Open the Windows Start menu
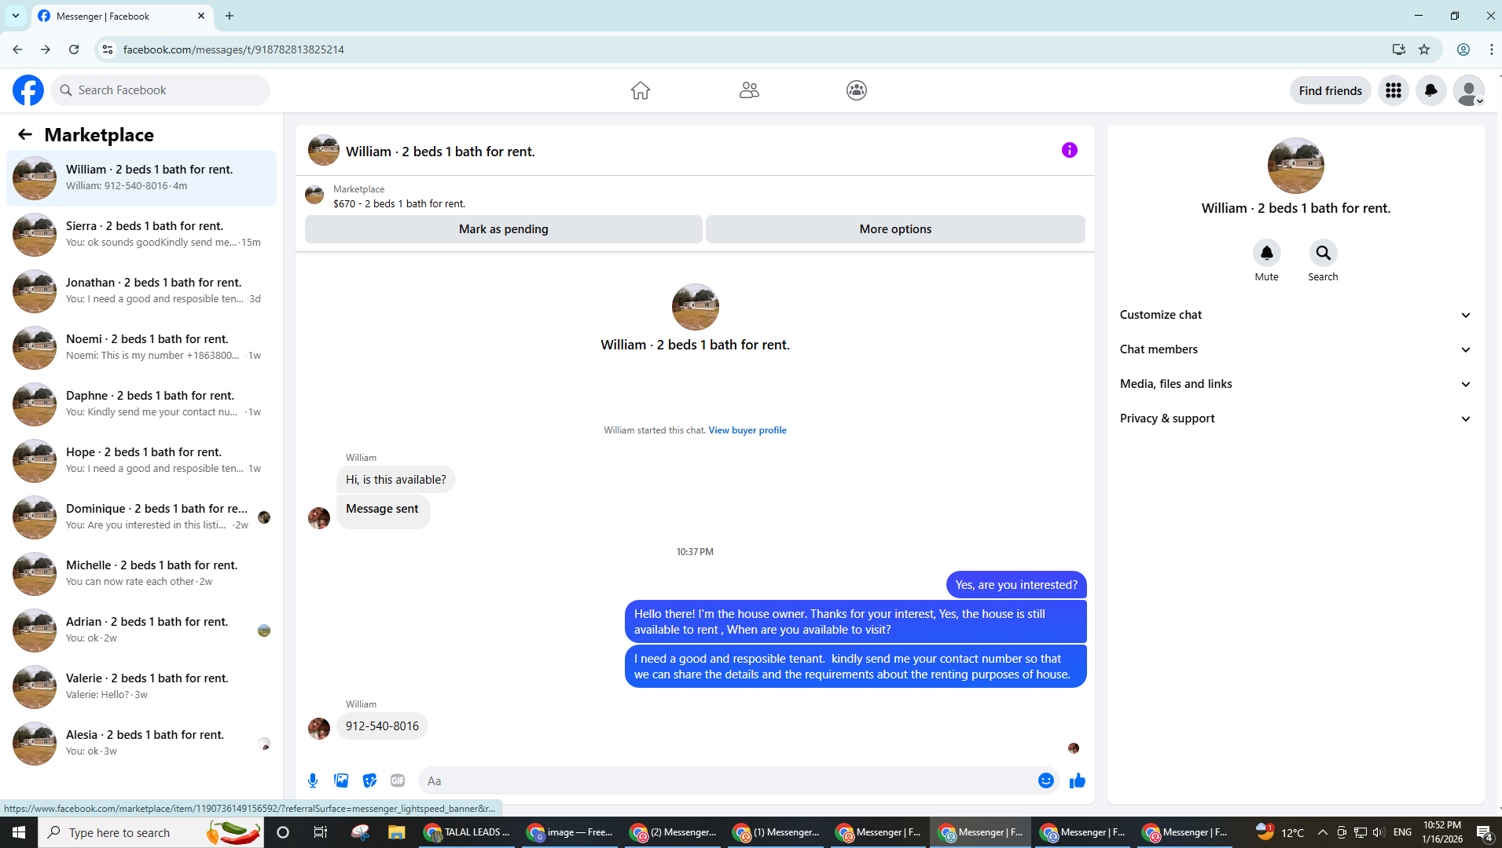The image size is (1502, 848). point(19,832)
